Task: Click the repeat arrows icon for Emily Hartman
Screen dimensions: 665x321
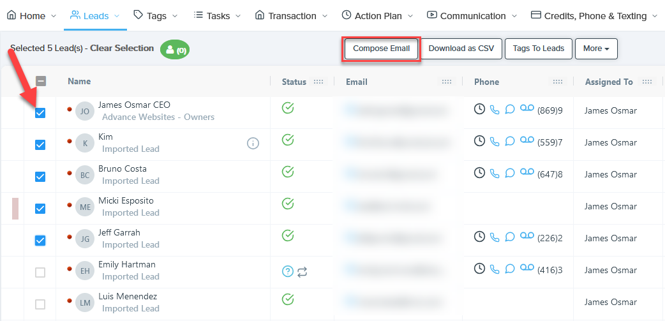Action: click(x=303, y=271)
